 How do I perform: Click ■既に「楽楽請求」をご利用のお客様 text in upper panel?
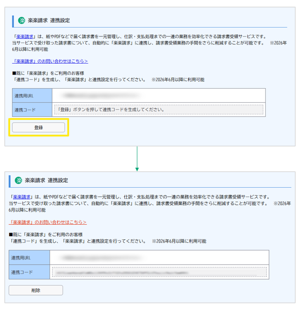click(48, 73)
